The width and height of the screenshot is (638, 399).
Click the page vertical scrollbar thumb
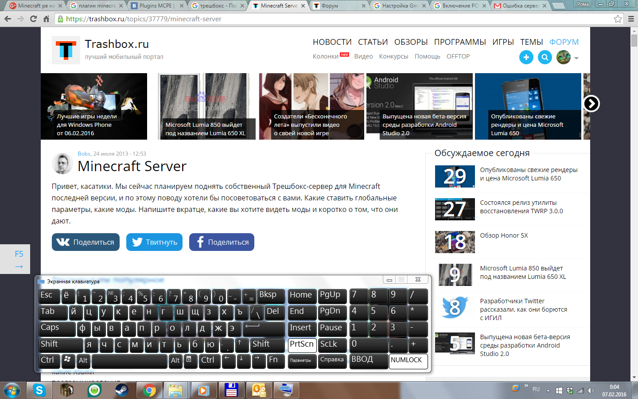tap(634, 40)
